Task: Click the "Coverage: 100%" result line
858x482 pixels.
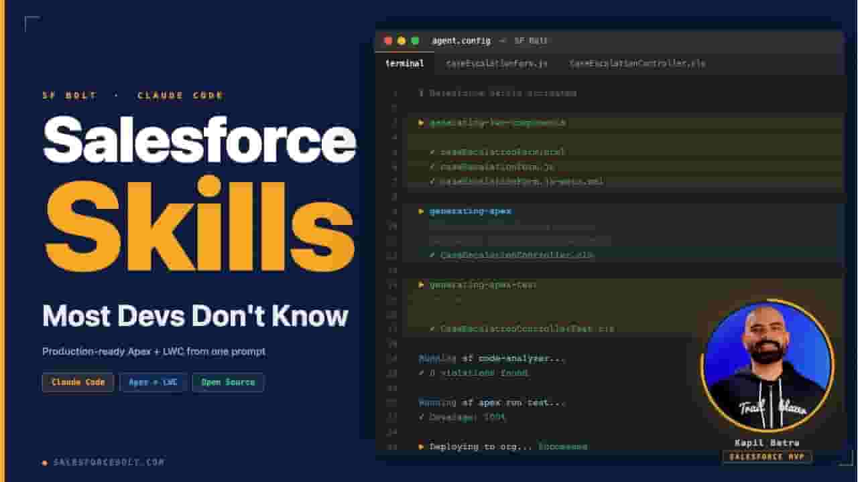Action: pos(463,417)
